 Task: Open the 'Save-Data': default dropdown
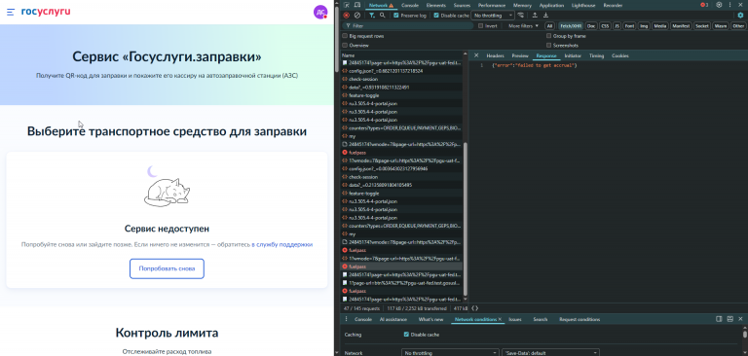[550, 353]
